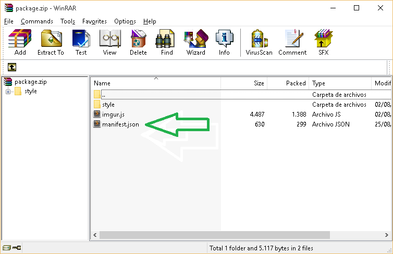
Task: Run VirusScan on the archive
Action: tap(259, 42)
